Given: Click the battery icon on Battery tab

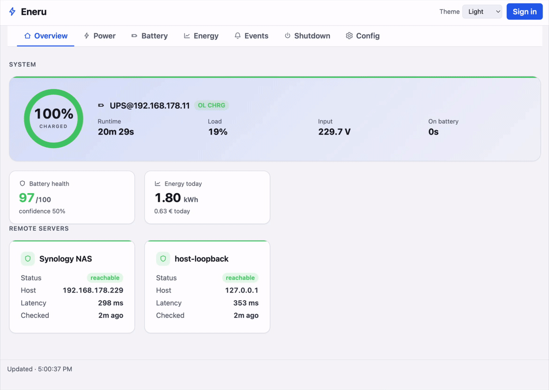Looking at the screenshot, I should (x=134, y=36).
